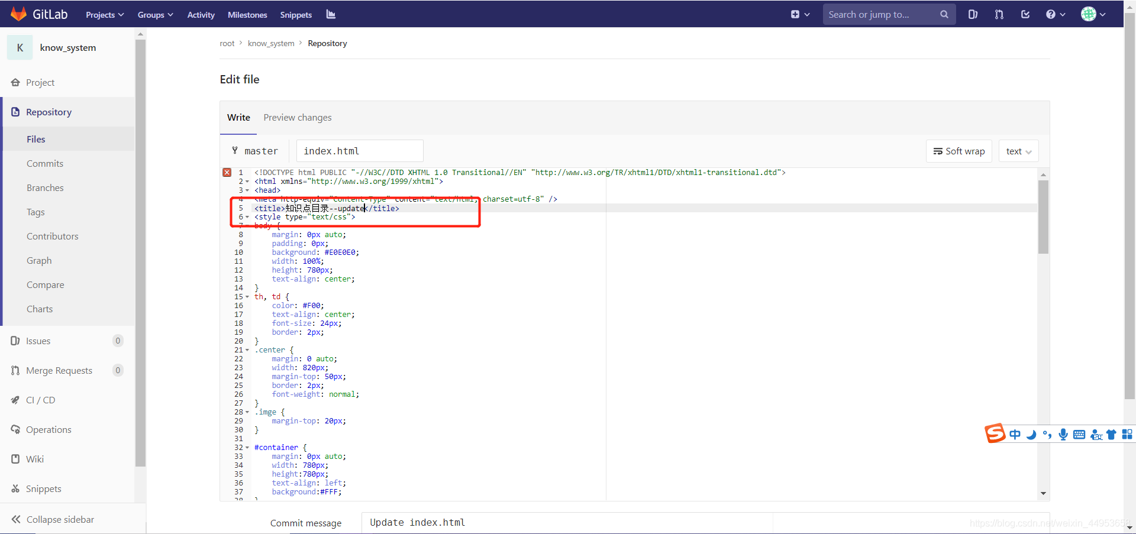Go to Repository breadcrumb link
The width and height of the screenshot is (1136, 534).
click(x=327, y=43)
